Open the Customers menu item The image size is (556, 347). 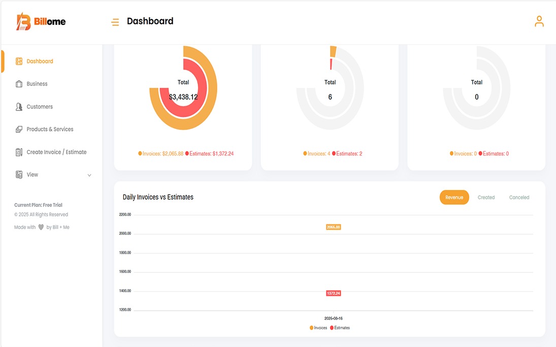(40, 107)
